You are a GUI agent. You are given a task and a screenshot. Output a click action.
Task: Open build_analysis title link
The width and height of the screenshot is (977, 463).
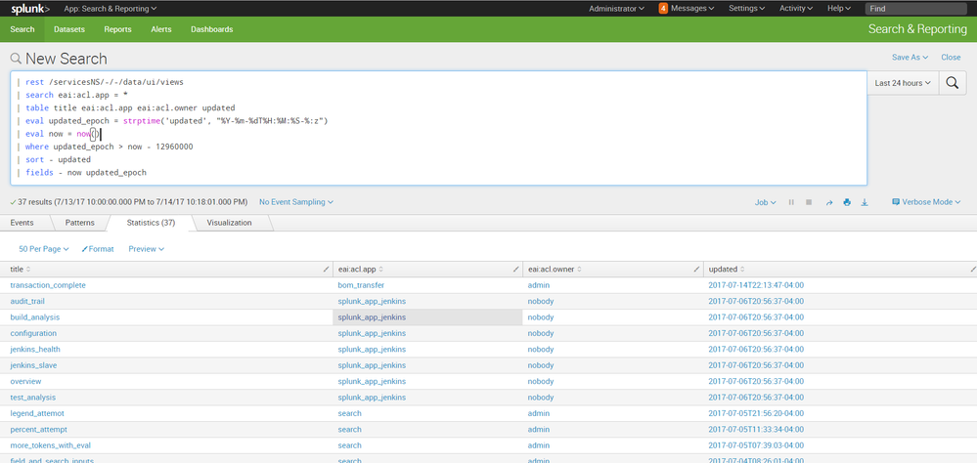tap(35, 317)
